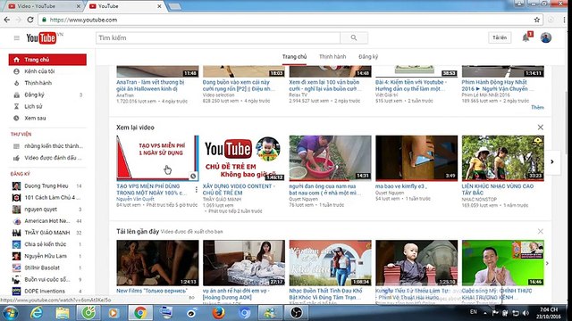Open the Nhạc Buồn Thất Tình thumbnail

click(x=330, y=263)
